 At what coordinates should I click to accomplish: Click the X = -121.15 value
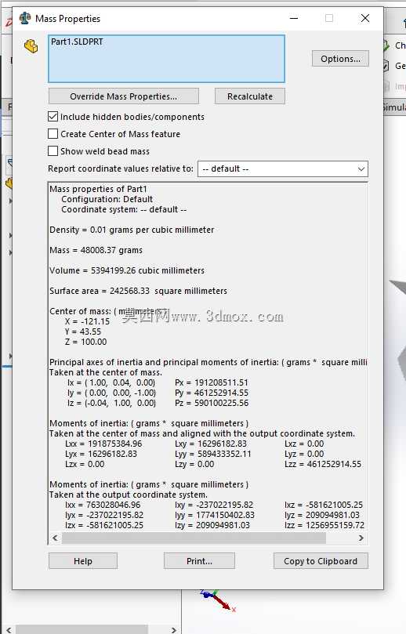[87, 321]
